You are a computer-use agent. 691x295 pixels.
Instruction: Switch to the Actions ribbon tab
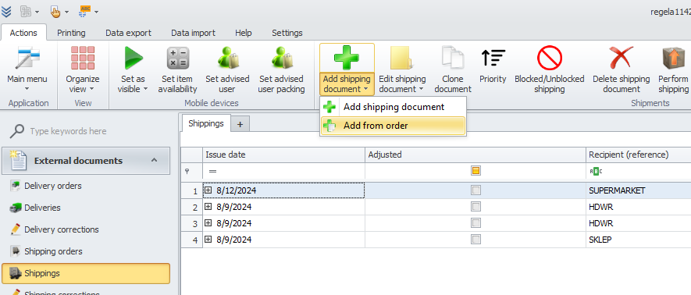23,33
